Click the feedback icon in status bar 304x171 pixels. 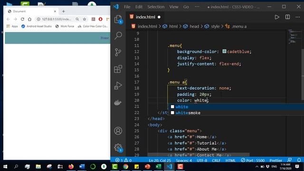pos(289,160)
